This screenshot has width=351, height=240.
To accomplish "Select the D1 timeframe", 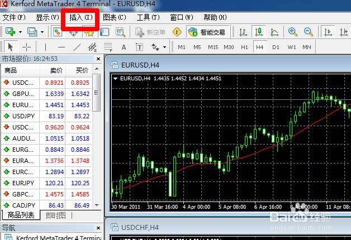I will (x=276, y=47).
